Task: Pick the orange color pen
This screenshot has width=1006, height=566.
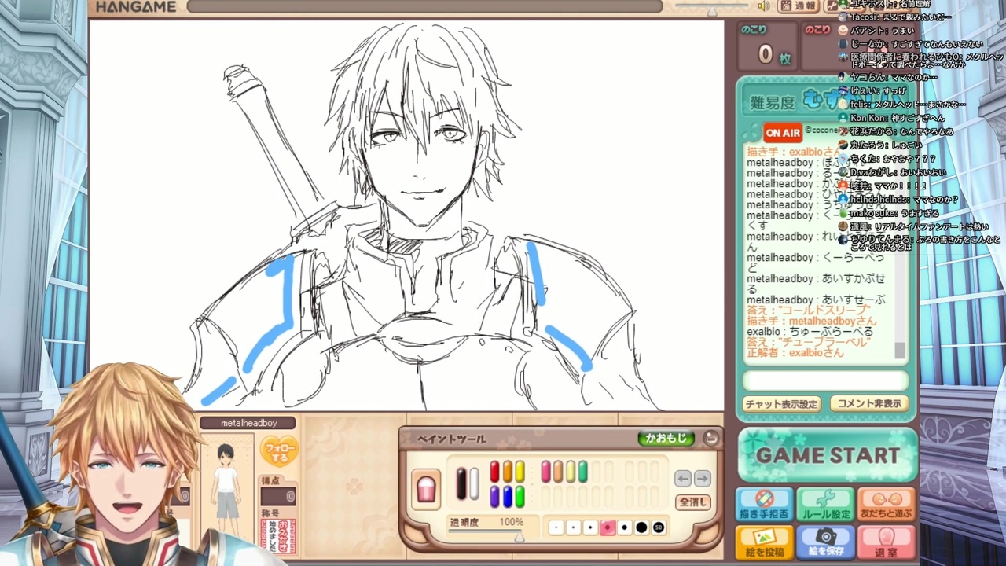Action: 507,472
